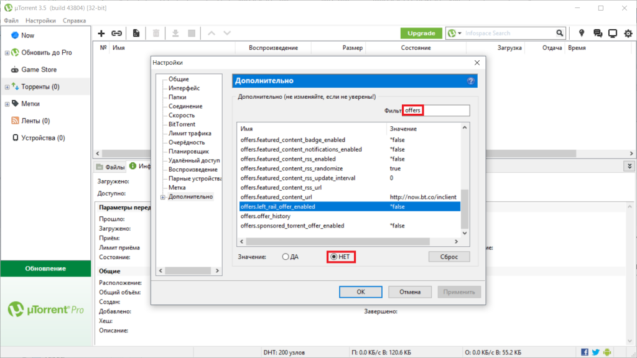Click Move Up Queue arrow

212,34
